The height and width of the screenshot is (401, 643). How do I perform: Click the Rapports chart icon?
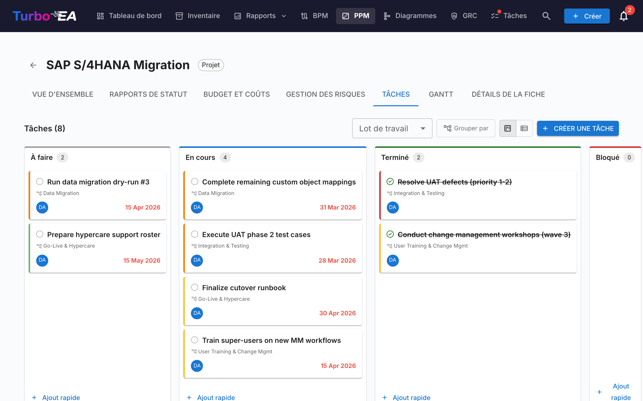coord(238,16)
